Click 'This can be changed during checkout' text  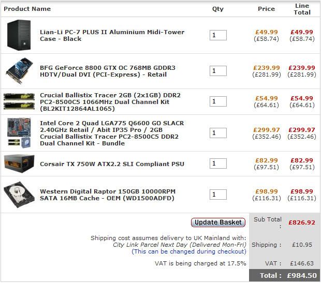click(189, 251)
